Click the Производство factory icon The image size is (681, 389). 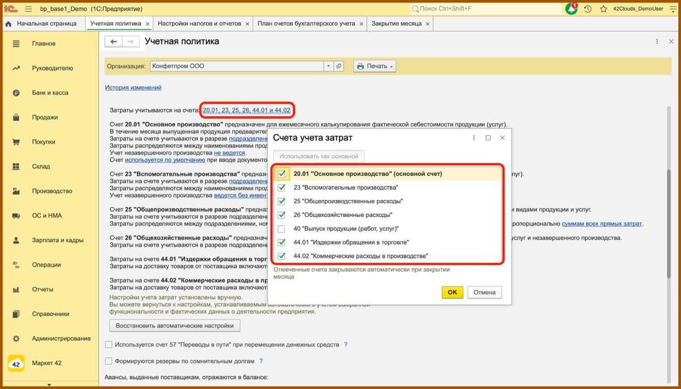coord(16,191)
